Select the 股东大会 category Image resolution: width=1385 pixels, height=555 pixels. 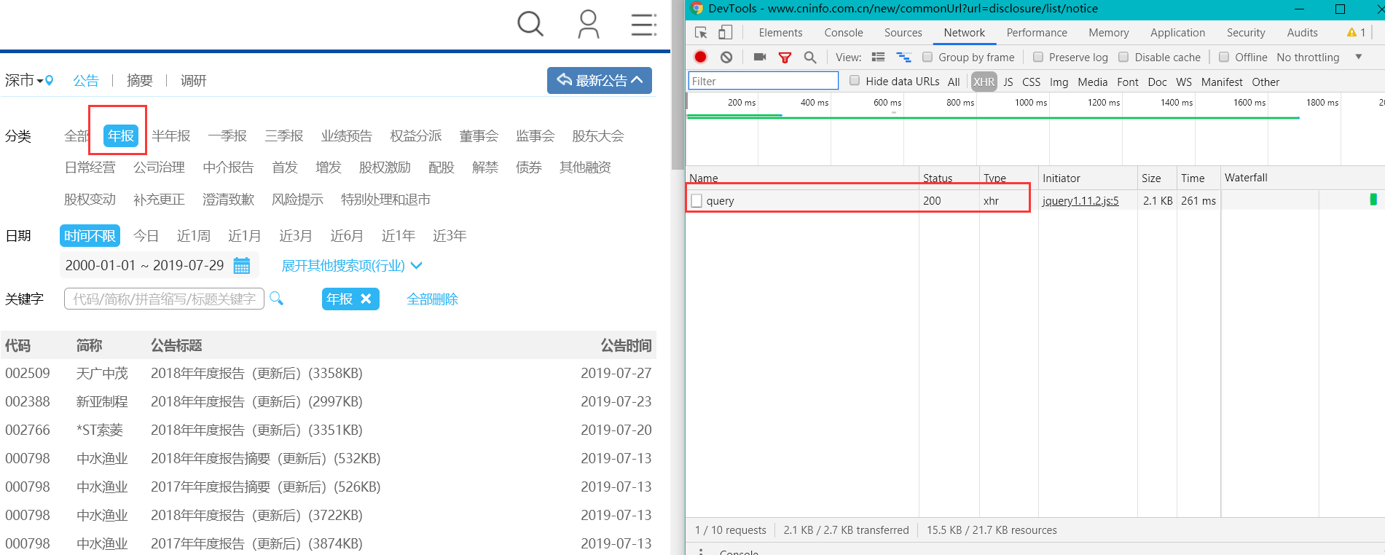pos(598,136)
